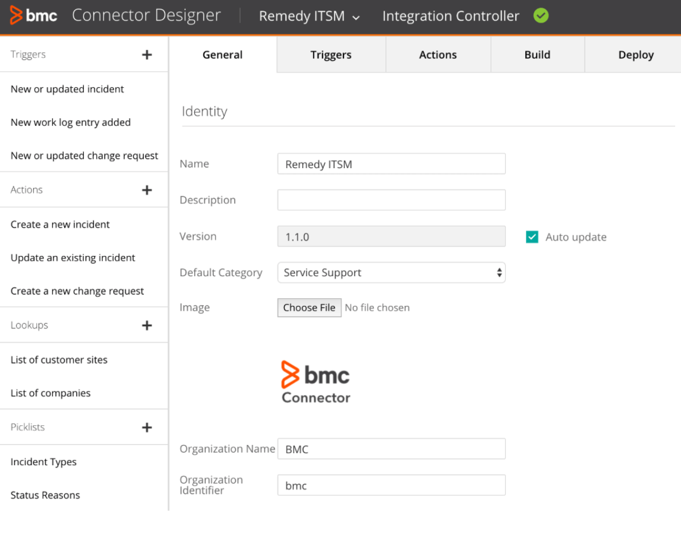Select the 'Incident Types' picklist
Viewport: 681px width, 537px height.
pyautogui.click(x=43, y=462)
